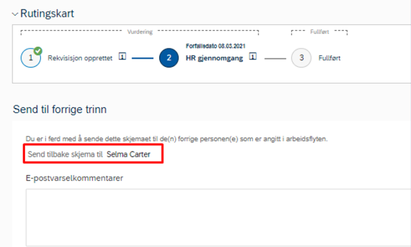Select step 2 circle HR gjennomgang
Screen dimensions: 411x247
point(169,58)
